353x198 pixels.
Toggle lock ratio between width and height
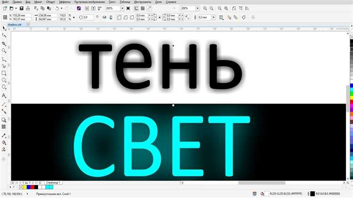pyautogui.click(x=74, y=17)
